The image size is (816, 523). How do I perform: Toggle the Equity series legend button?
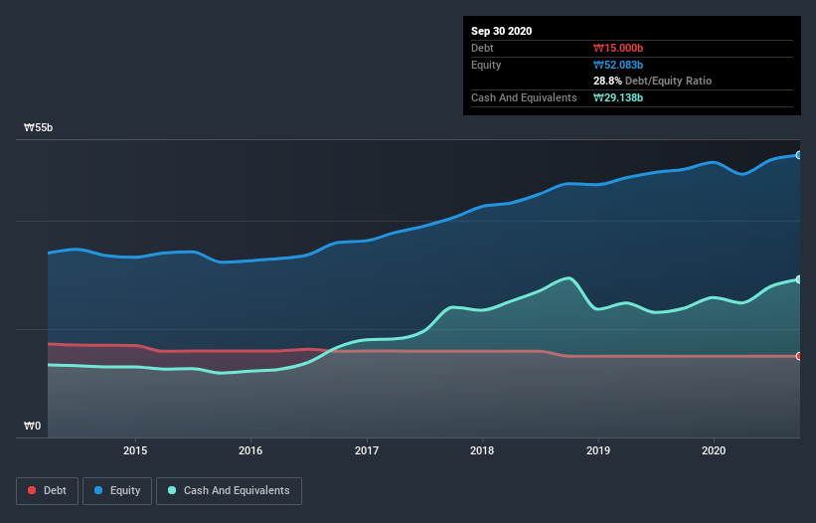pos(117,491)
